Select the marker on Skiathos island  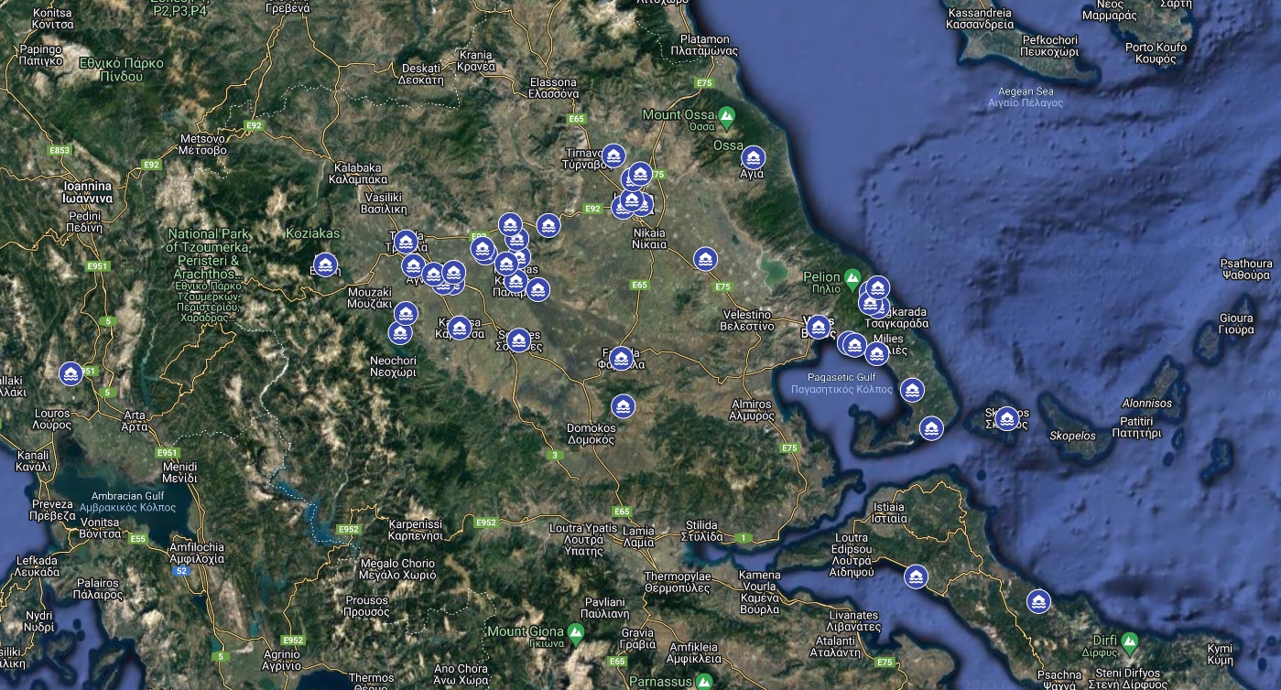[x=1006, y=416]
